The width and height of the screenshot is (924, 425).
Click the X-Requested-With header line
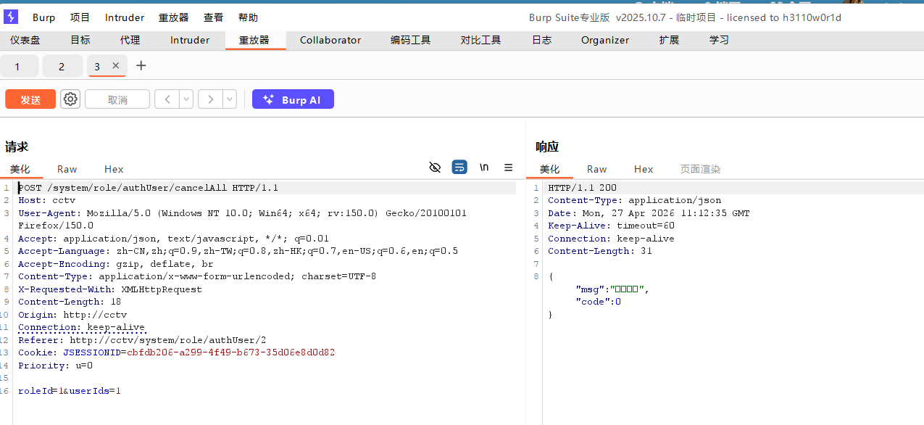(110, 289)
